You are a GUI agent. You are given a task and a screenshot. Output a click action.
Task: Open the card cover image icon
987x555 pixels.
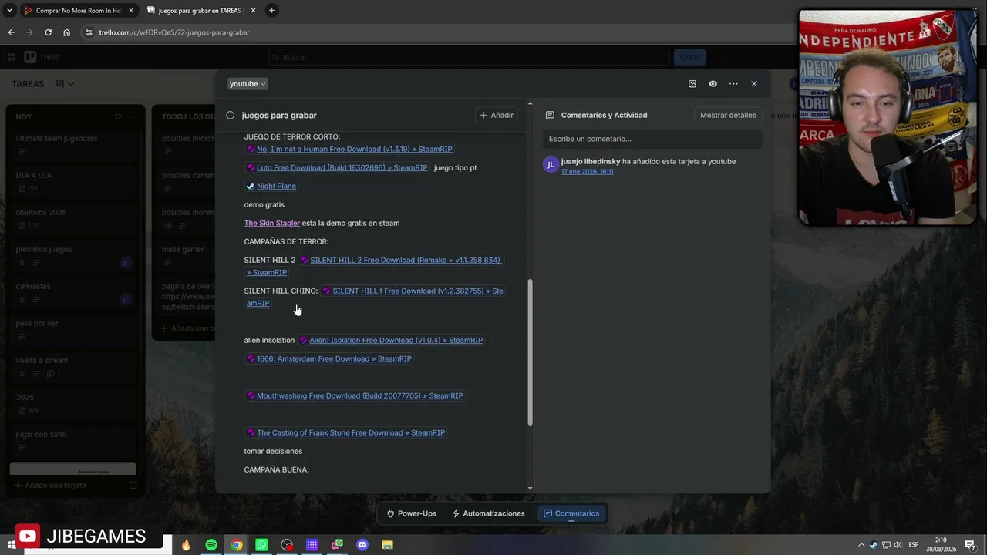(692, 84)
